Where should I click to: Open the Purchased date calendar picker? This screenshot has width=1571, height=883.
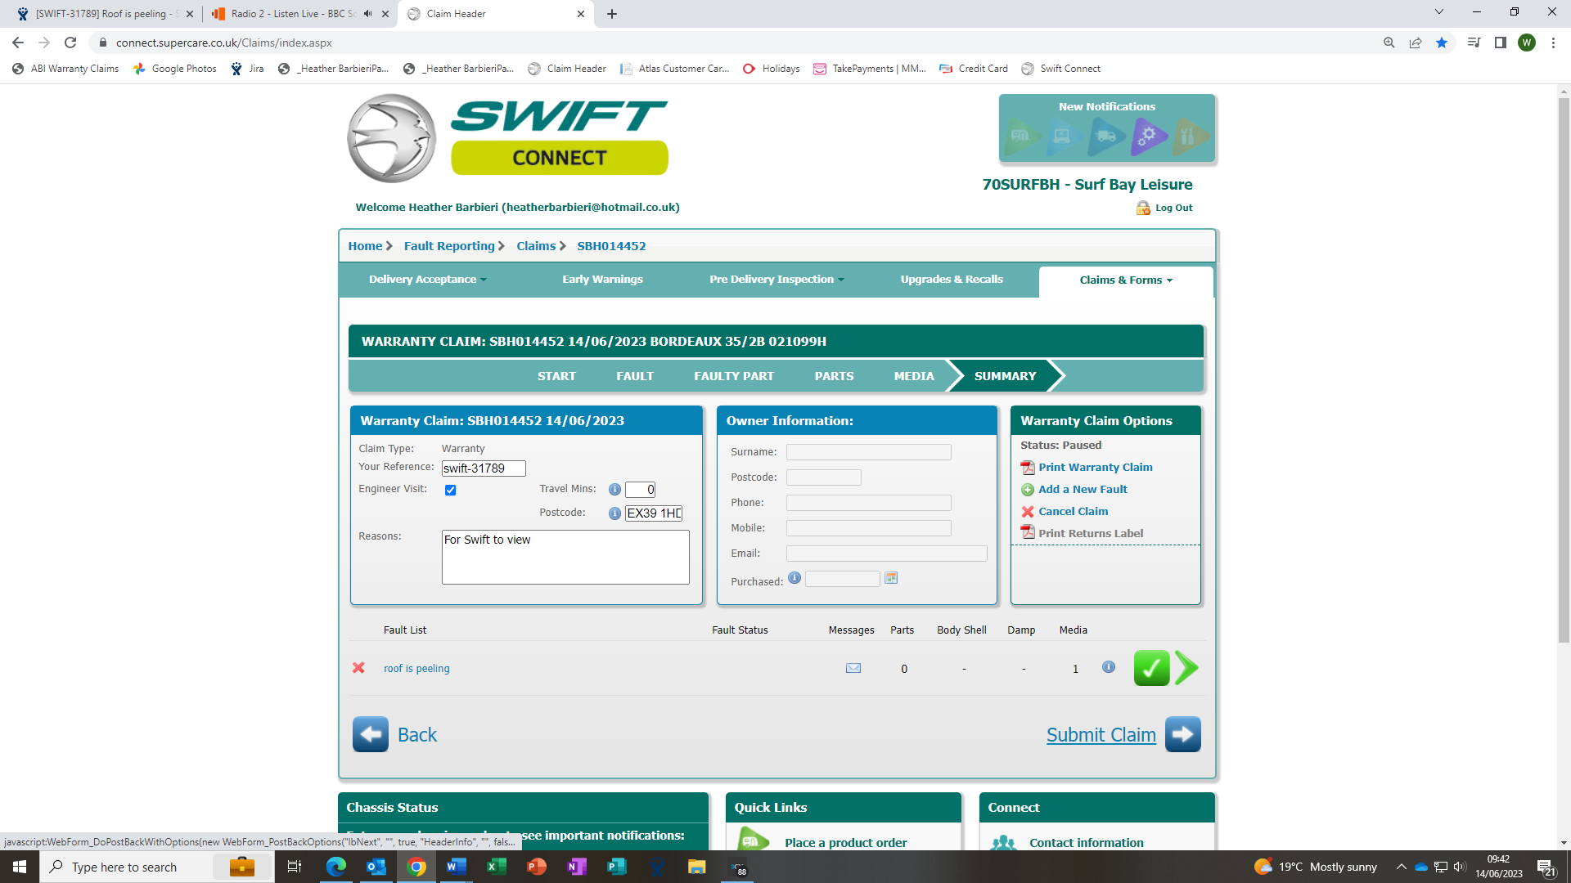pos(891,578)
